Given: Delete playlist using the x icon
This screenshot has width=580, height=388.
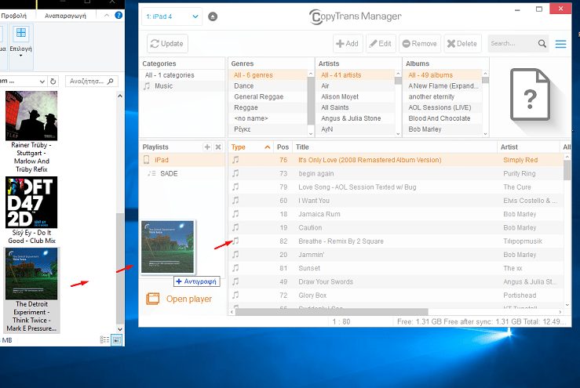Looking at the screenshot, I should (218, 147).
